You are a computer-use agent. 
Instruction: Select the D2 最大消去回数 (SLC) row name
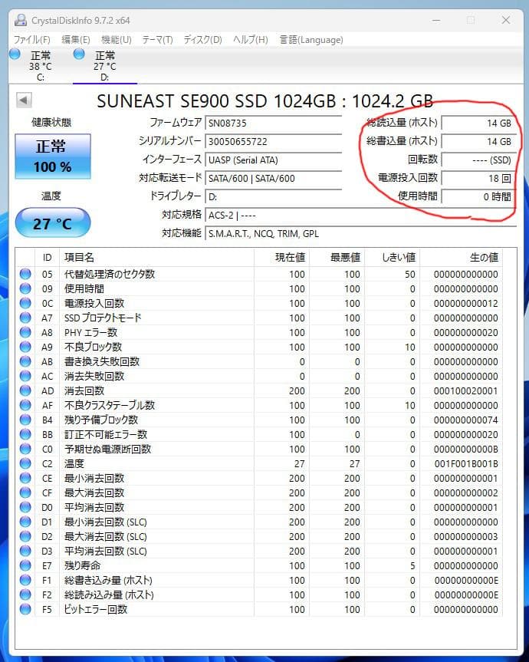(x=106, y=537)
